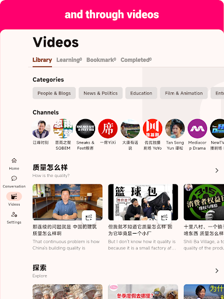
Task: Open the 江峰时刻 channel avatar
Action: (x=40, y=128)
